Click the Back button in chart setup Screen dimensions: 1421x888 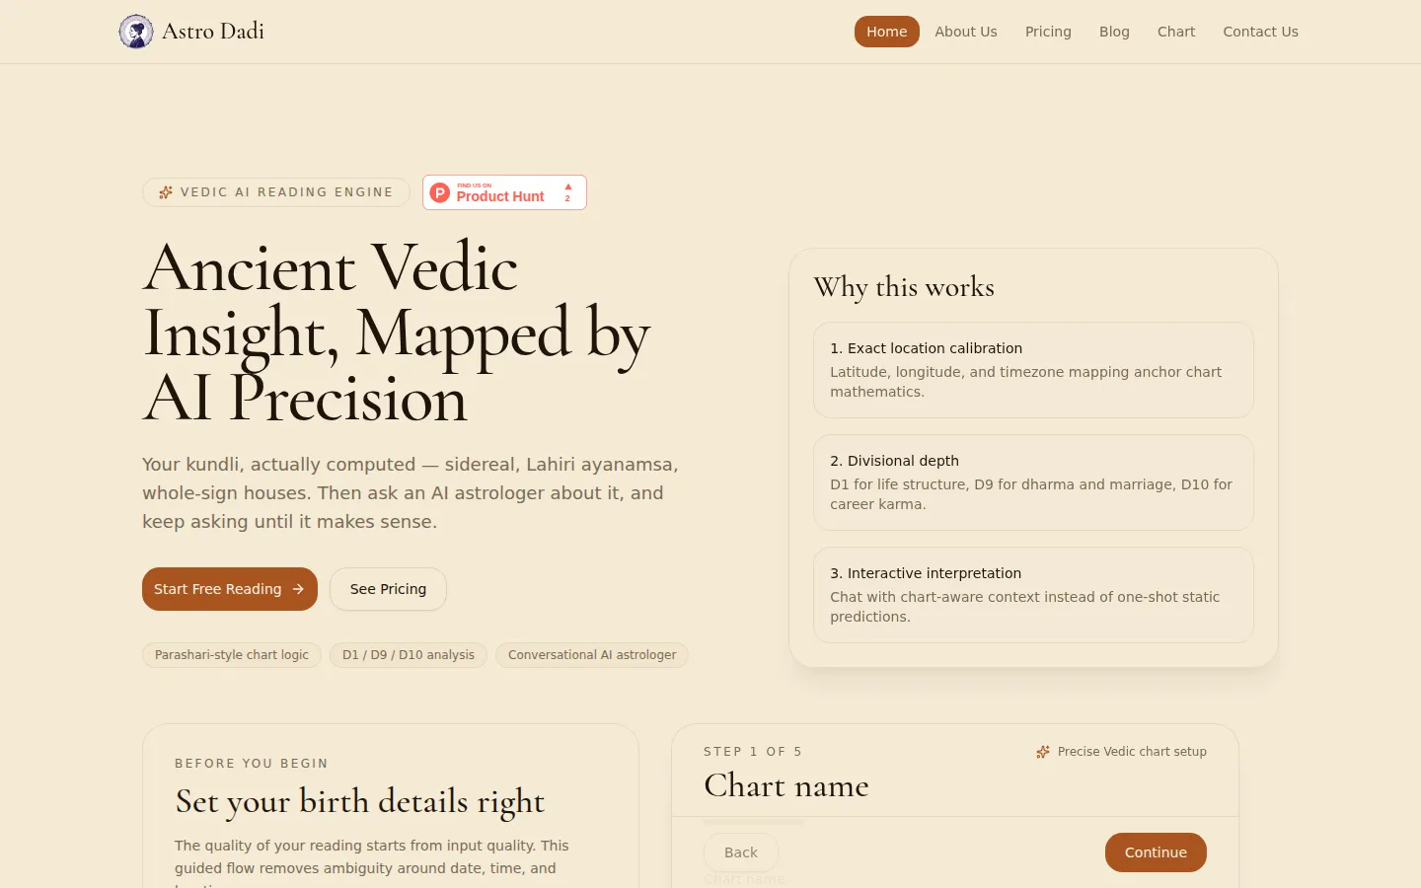point(741,852)
